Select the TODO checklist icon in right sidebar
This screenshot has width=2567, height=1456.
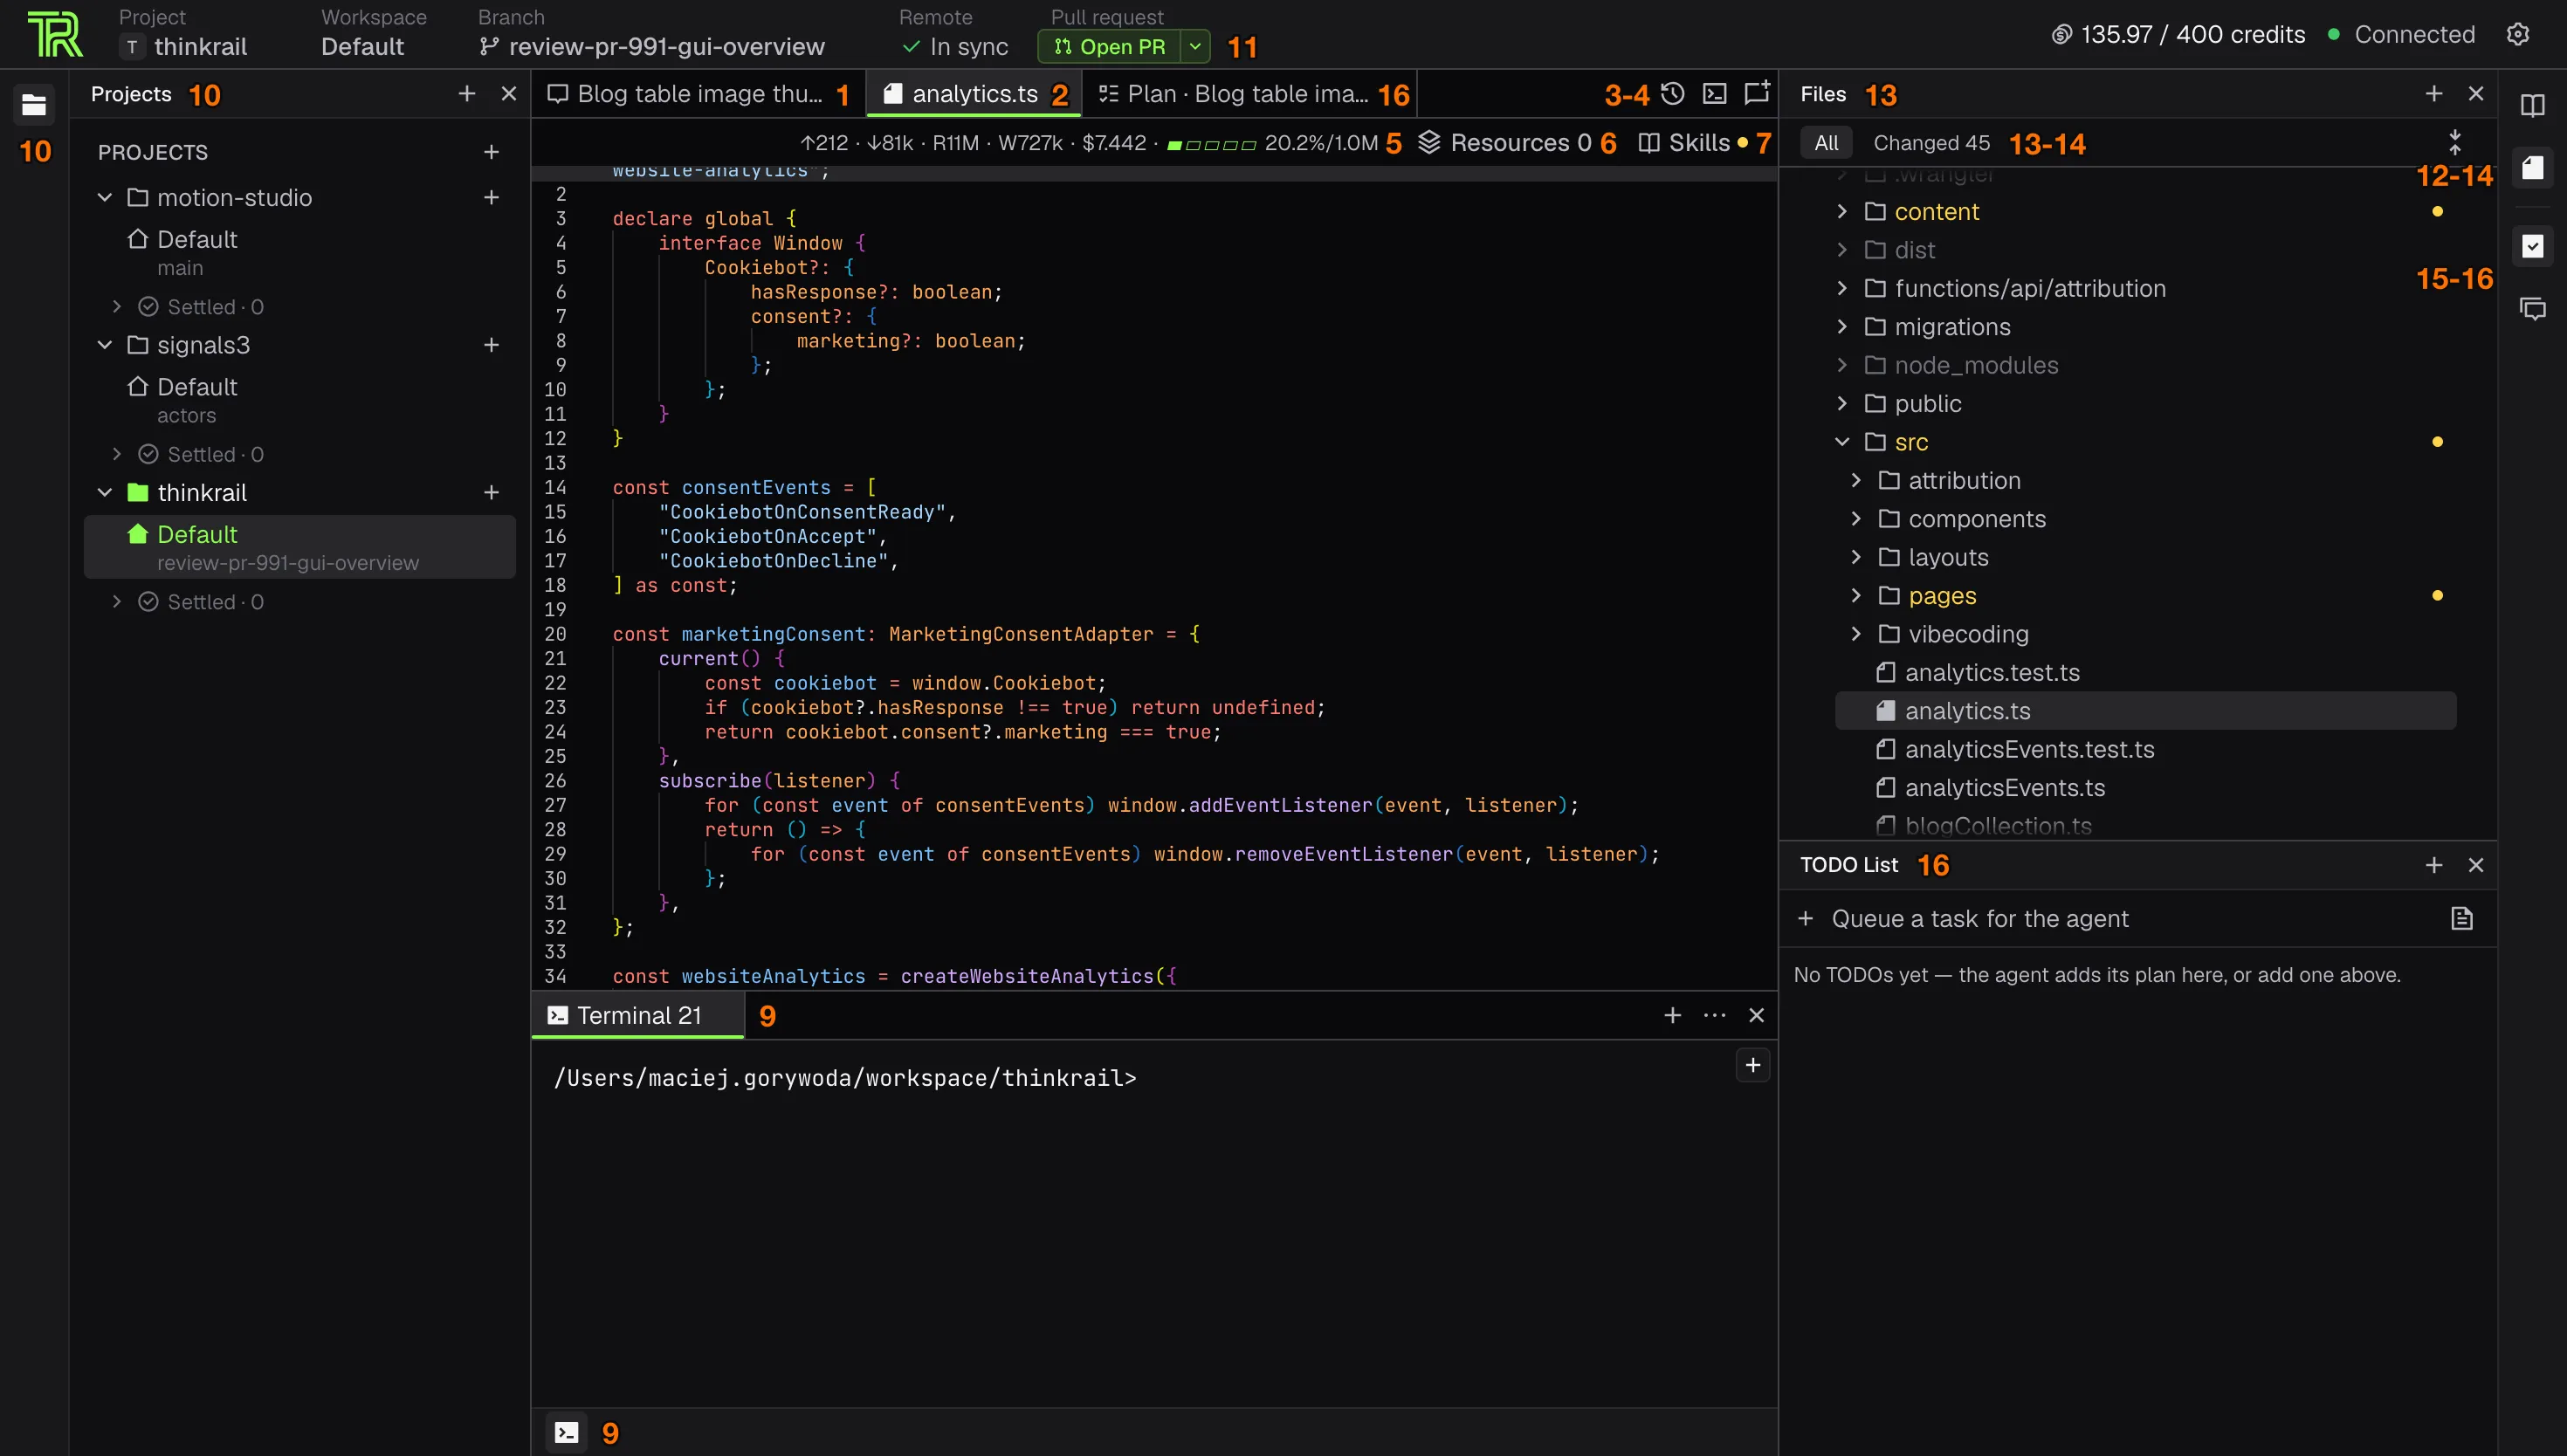(2532, 246)
